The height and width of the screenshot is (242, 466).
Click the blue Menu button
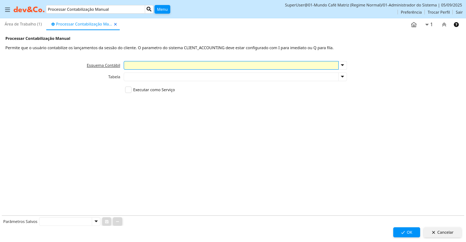[x=162, y=9]
